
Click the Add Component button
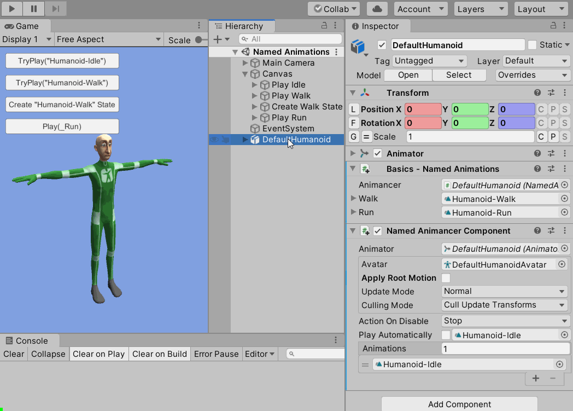459,404
